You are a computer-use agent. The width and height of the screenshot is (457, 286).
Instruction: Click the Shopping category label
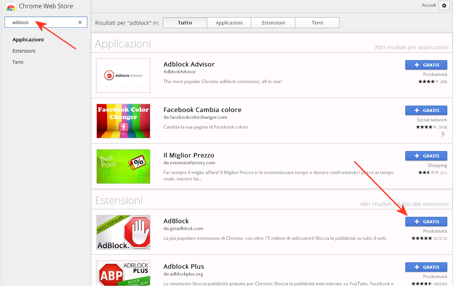(x=437, y=165)
